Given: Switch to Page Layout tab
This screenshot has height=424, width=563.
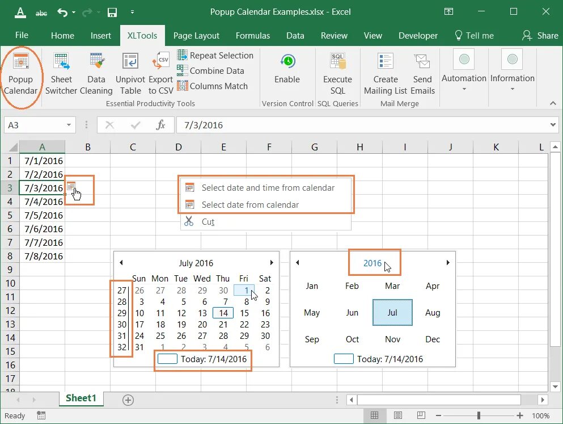Looking at the screenshot, I should click(x=196, y=36).
